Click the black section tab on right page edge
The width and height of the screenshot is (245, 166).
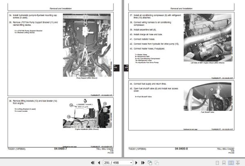(126, 68)
